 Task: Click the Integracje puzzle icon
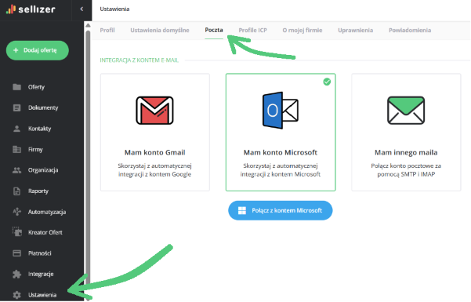[x=16, y=274]
